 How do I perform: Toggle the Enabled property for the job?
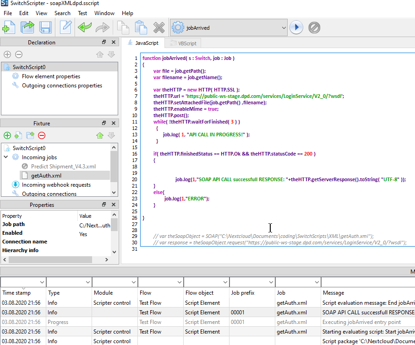(x=82, y=233)
